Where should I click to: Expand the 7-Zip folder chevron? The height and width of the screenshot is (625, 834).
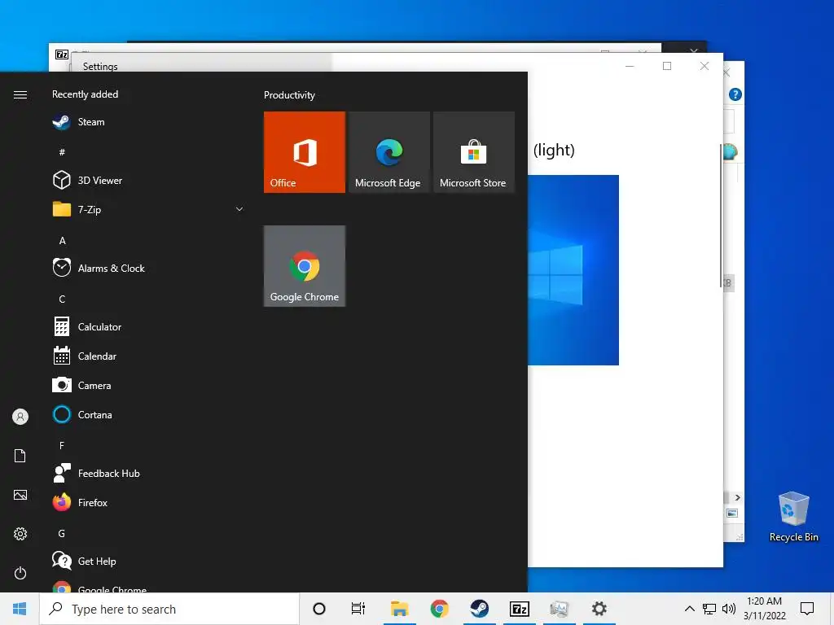pyautogui.click(x=239, y=209)
